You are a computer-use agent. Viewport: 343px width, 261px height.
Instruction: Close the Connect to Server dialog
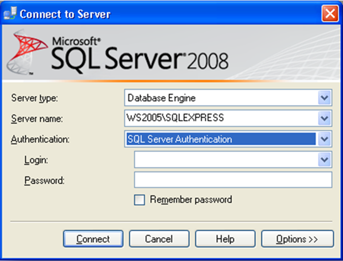click(x=330, y=13)
